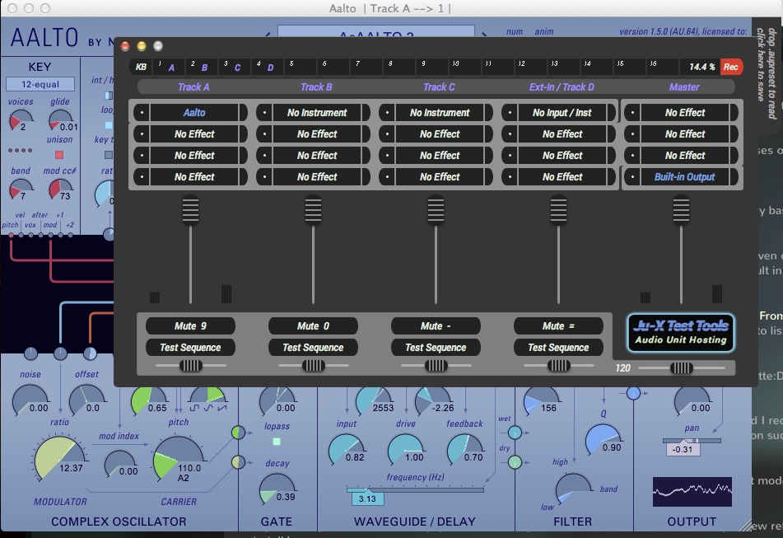This screenshot has height=538, width=783.
Task: Open Track C No Instrument selector
Action: [x=440, y=112]
